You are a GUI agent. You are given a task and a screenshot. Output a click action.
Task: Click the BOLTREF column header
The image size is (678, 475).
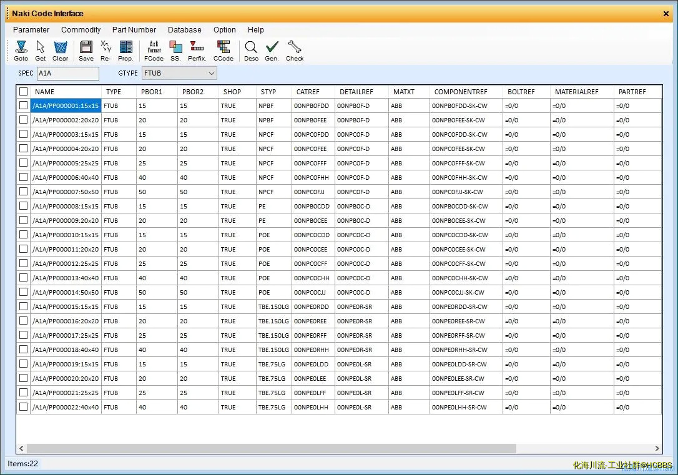[x=526, y=92]
